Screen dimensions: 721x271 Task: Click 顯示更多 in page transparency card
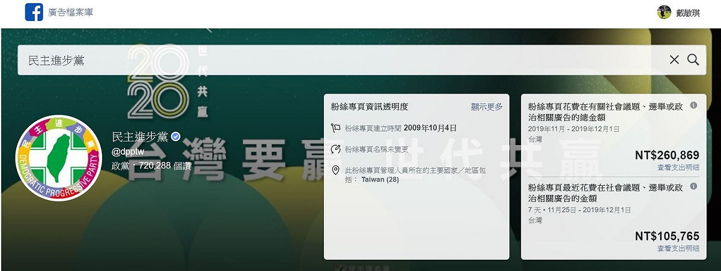487,107
